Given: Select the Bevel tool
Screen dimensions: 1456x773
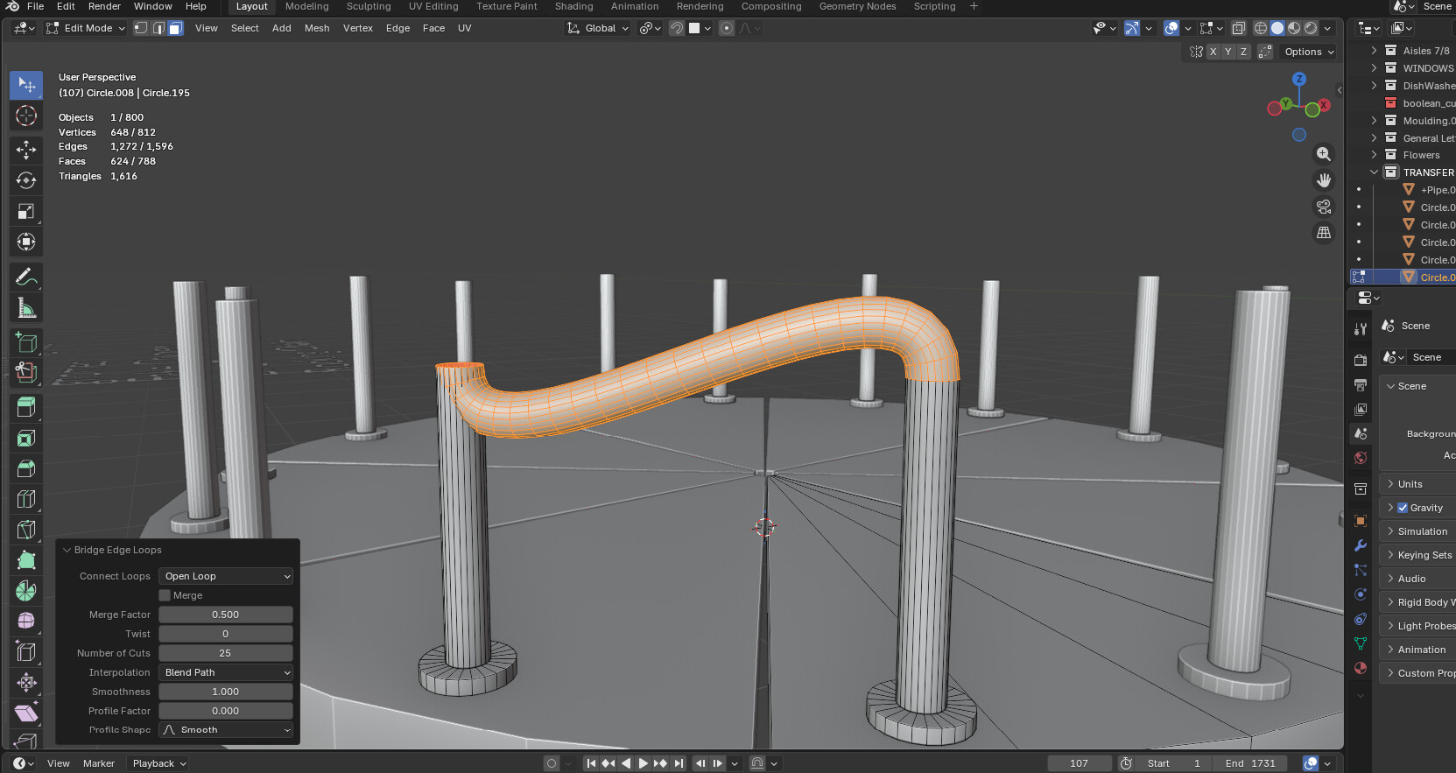Looking at the screenshot, I should point(26,468).
